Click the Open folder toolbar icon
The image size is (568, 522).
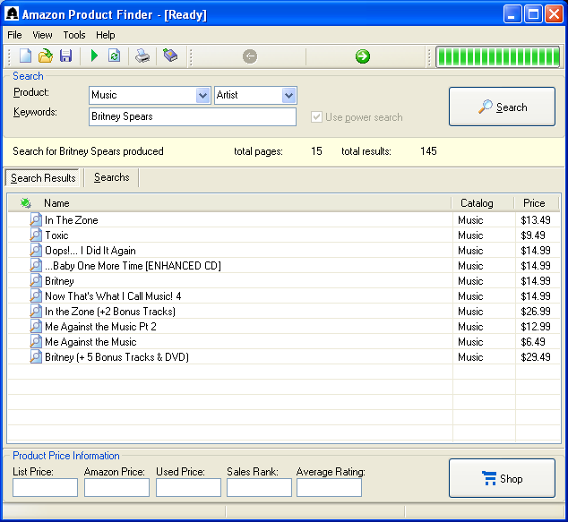(46, 56)
